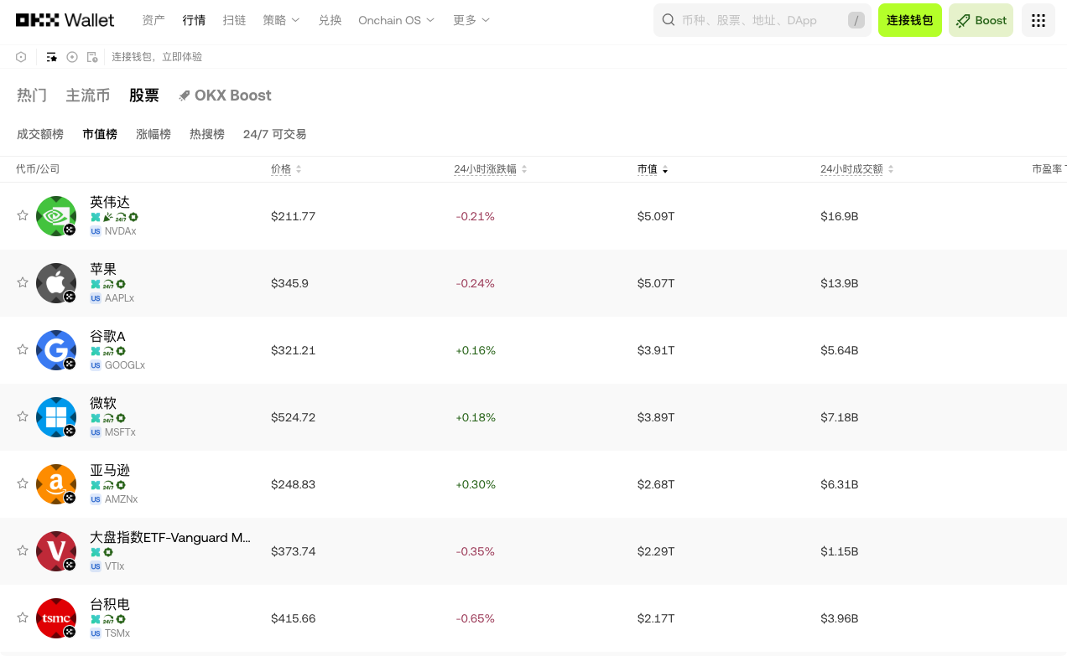Image resolution: width=1067 pixels, height=656 pixels.
Task: Sort by the 市值 column header
Action: (653, 169)
